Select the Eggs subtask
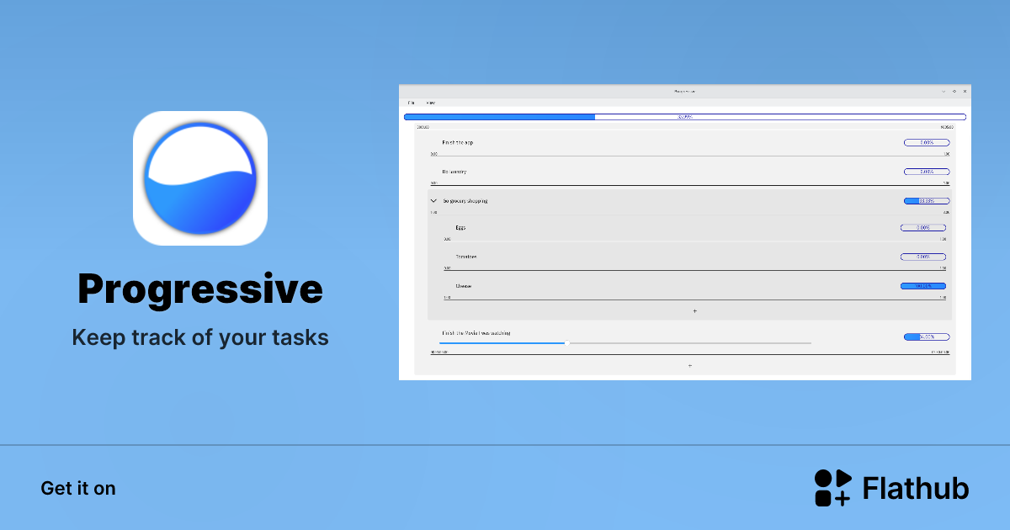This screenshot has width=1010, height=530. pos(460,227)
